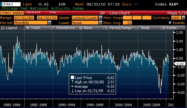Image resolution: width=187 pixels, height=108 pixels.
Task: Click the 1990-1994 axis label
Action: [67, 105]
